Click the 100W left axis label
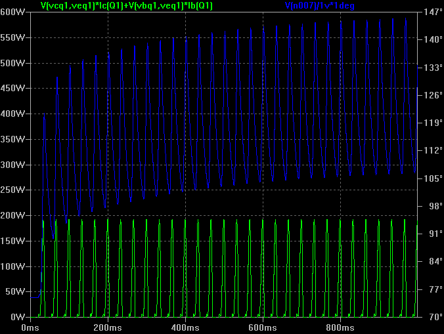Viewport: 444px width, 334px height. tap(12, 266)
